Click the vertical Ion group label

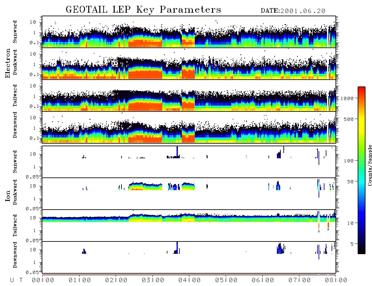(7, 196)
